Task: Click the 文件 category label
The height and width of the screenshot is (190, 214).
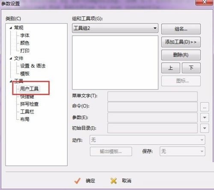Action: (x=19, y=58)
